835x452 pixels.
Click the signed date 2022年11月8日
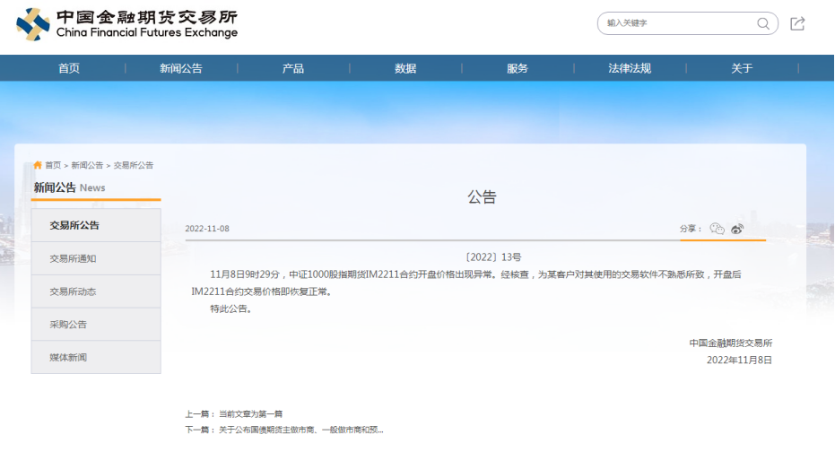[739, 361]
